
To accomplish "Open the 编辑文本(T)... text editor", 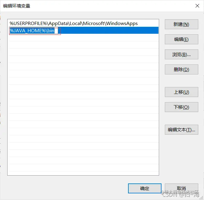I will (x=181, y=130).
